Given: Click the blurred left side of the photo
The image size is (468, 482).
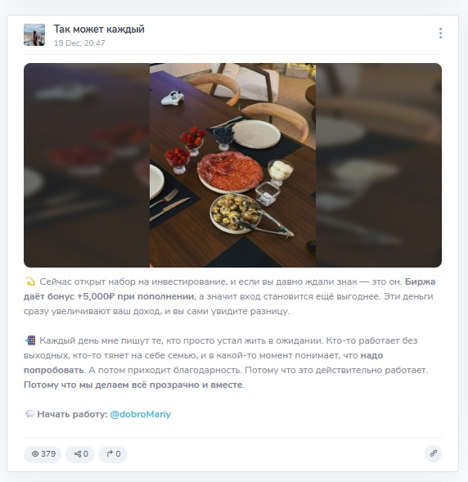Looking at the screenshot, I should tap(87, 165).
